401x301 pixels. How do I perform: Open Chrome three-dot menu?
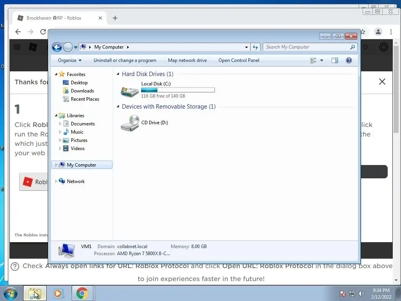391,32
